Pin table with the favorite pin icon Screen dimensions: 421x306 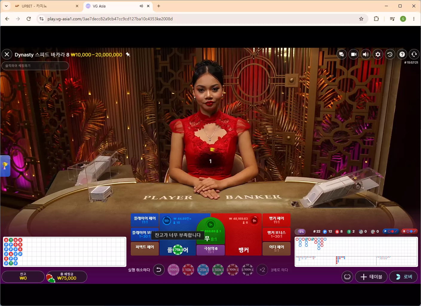[x=128, y=55]
